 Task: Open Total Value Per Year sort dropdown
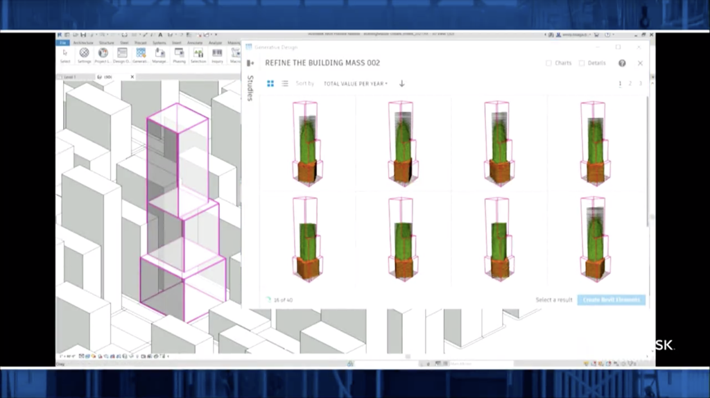(x=355, y=84)
